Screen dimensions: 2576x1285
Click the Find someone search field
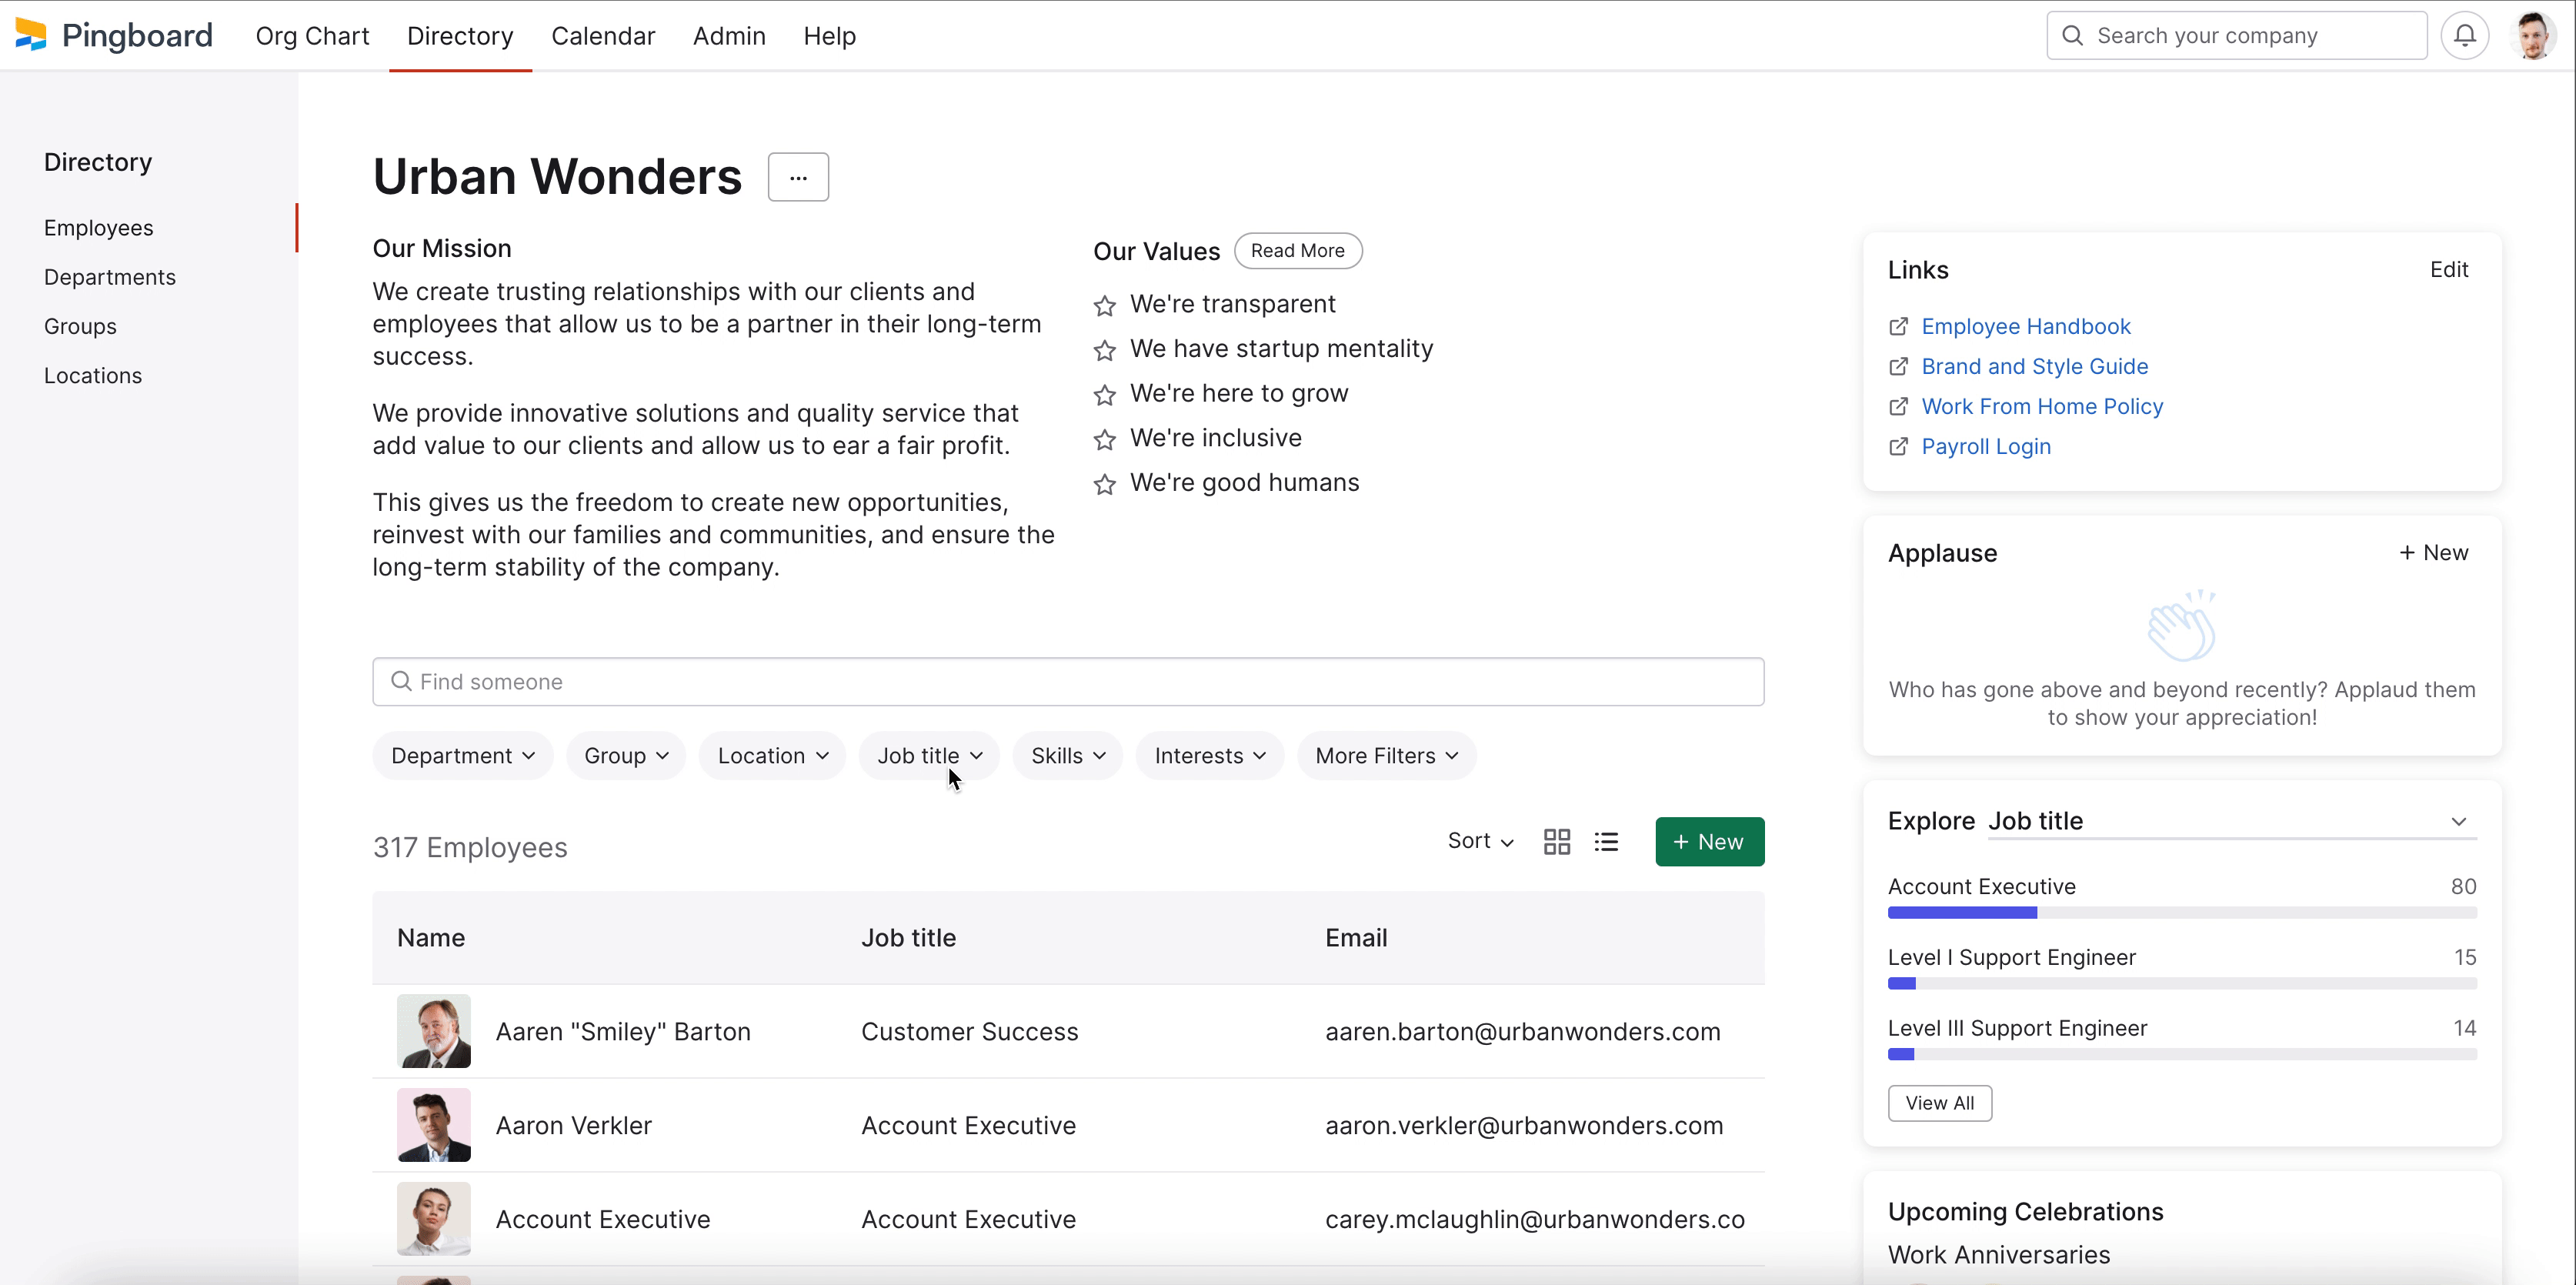tap(1068, 682)
